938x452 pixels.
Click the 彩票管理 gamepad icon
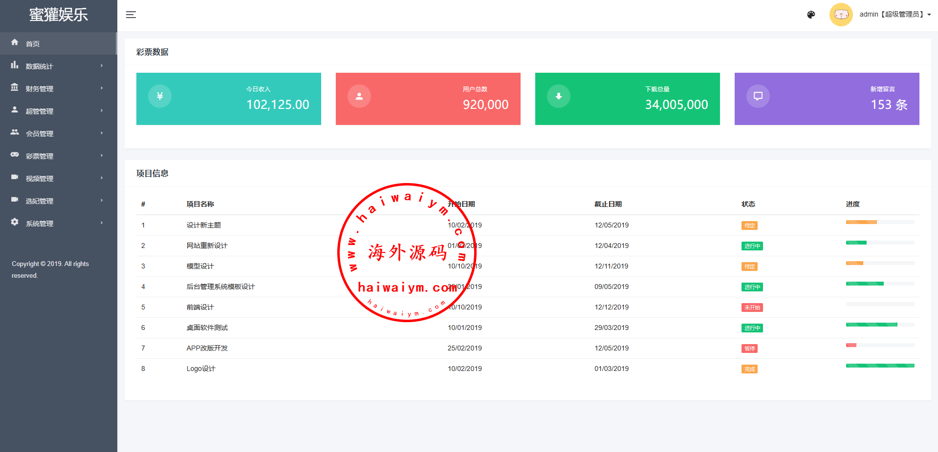pos(15,155)
